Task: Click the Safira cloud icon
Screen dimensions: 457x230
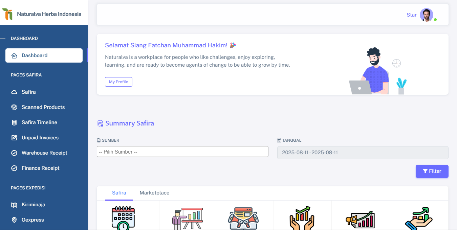Action: 14,92
